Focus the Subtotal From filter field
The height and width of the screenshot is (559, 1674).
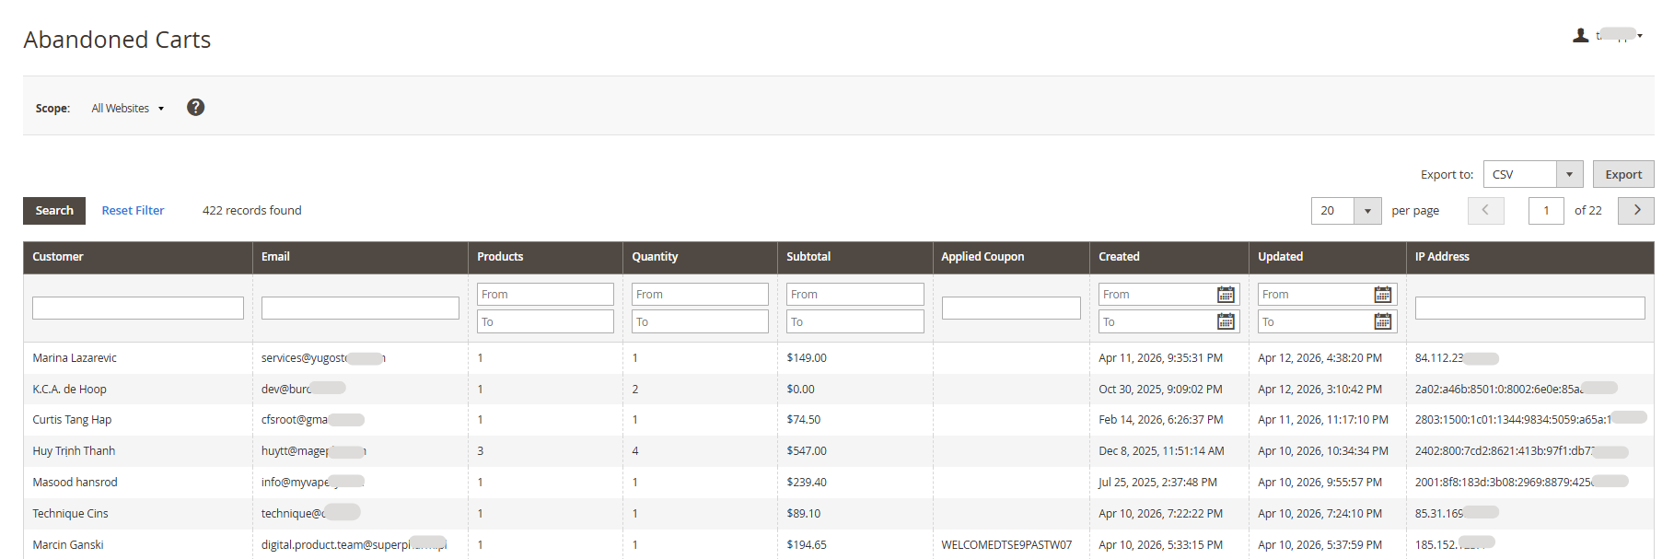coord(854,295)
